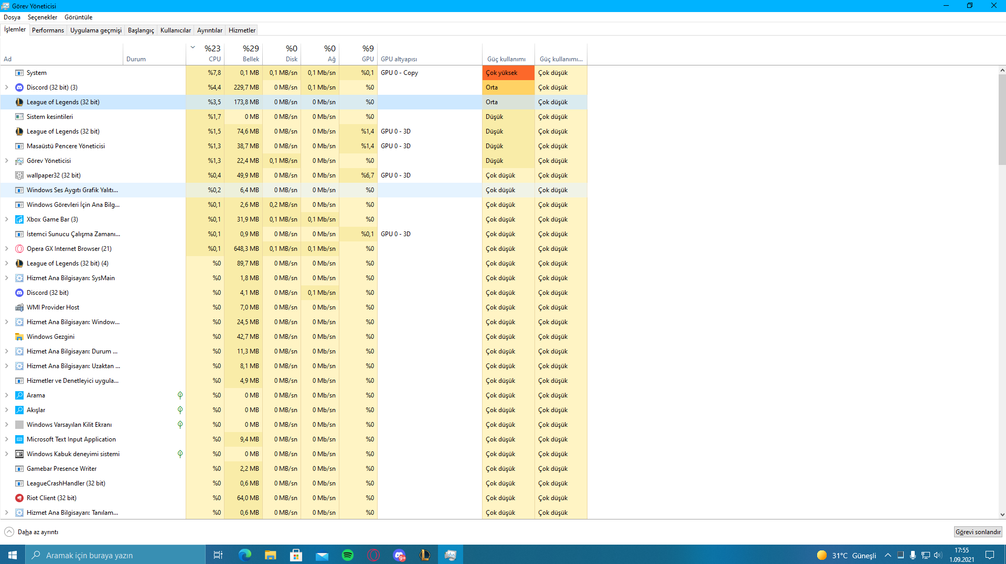Click the wallpaper32 process icon

(x=19, y=175)
